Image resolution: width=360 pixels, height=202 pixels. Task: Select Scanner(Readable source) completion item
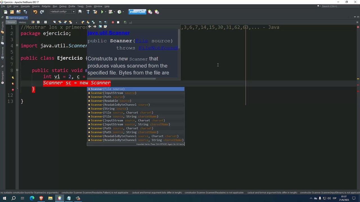click(x=136, y=101)
